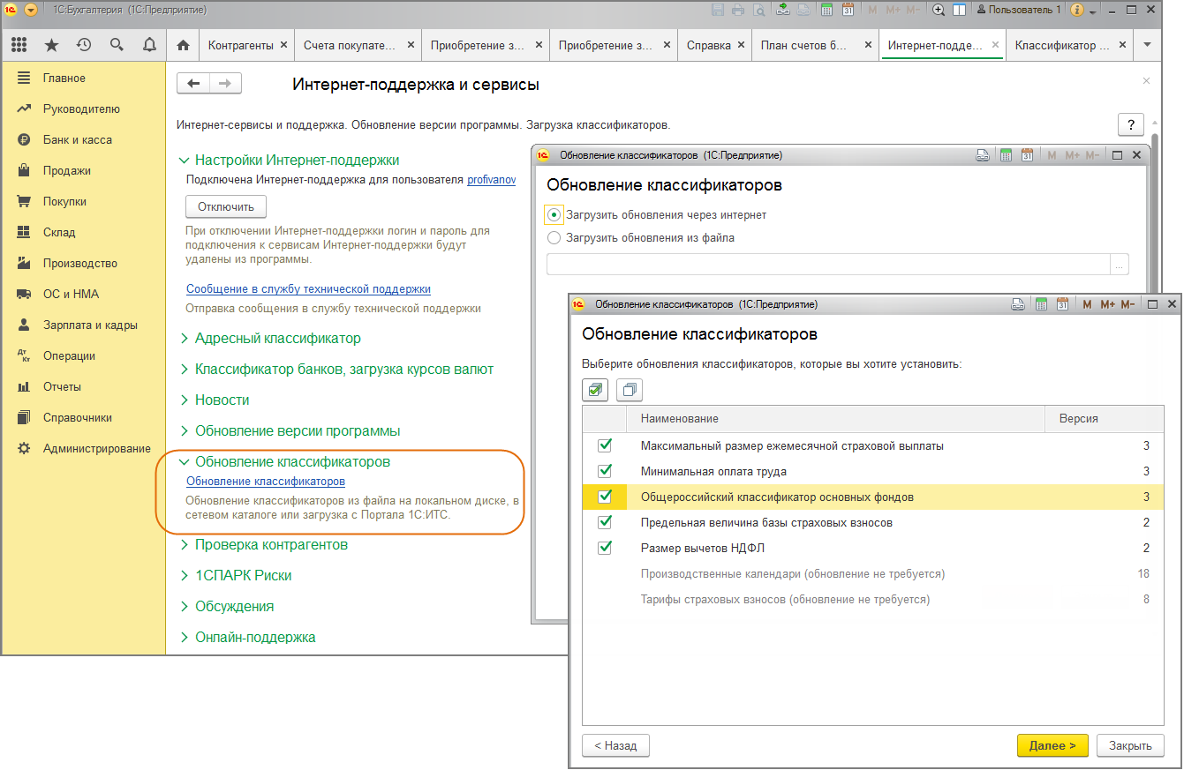Open the 1C main menu logo icon

11,10
